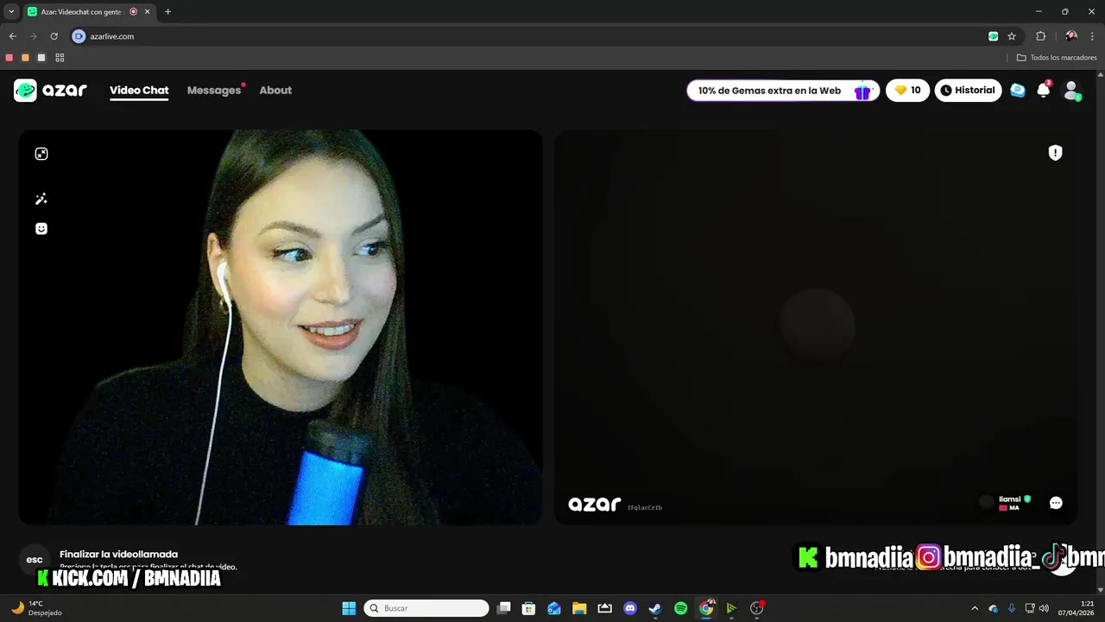Screen dimensions: 1105x622
Task: Click the browser back arrow
Action: tap(12, 36)
